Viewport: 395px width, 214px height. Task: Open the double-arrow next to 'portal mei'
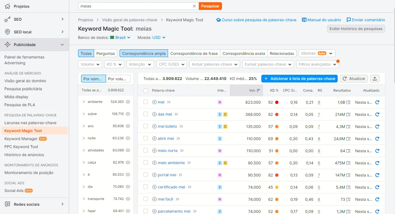coord(180,175)
